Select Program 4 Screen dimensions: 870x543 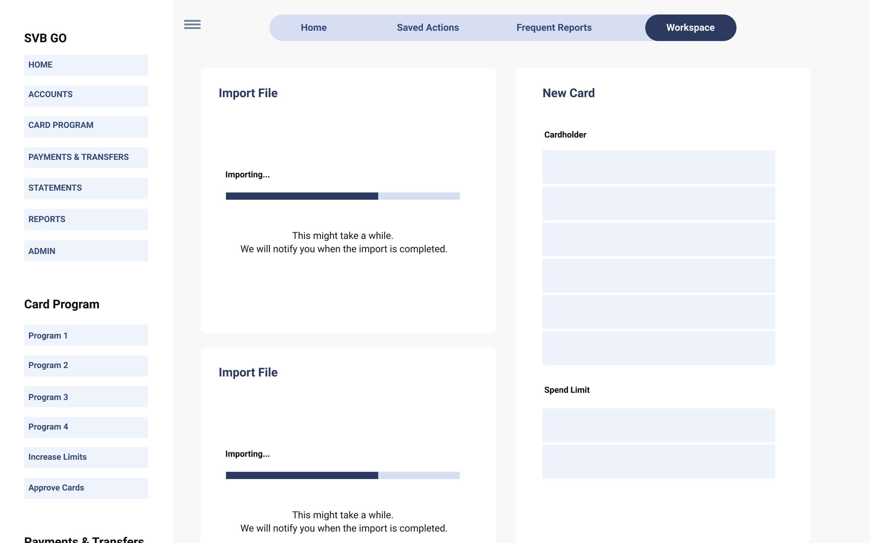(x=85, y=427)
